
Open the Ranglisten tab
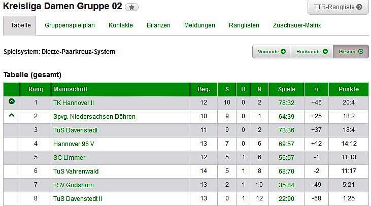pos(244,25)
